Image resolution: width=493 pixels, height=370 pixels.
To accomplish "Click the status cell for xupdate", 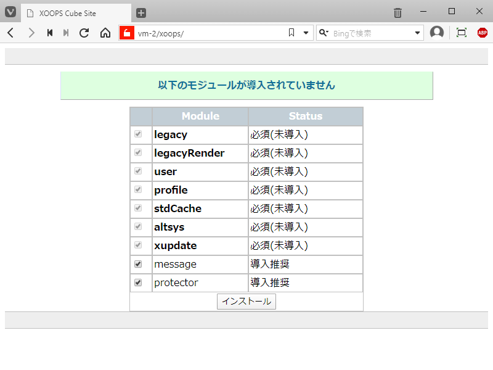I will 306,246.
